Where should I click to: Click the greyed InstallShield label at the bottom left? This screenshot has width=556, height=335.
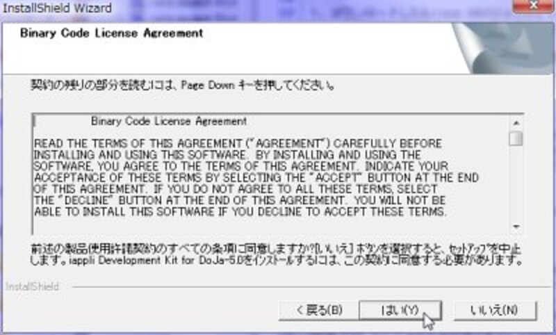32,286
